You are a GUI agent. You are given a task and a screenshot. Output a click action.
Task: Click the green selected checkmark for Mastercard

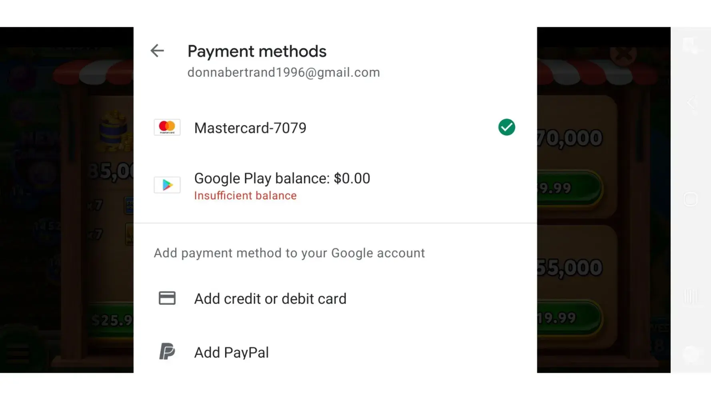[x=506, y=128]
